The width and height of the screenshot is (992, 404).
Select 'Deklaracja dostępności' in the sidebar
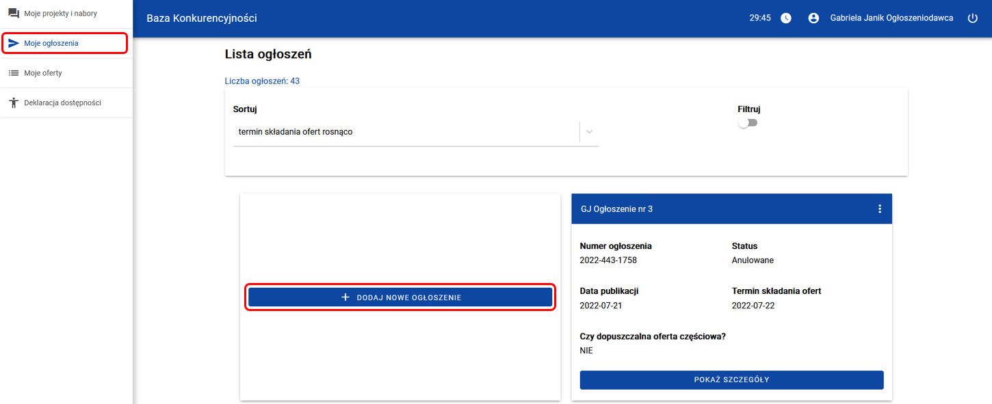62,103
